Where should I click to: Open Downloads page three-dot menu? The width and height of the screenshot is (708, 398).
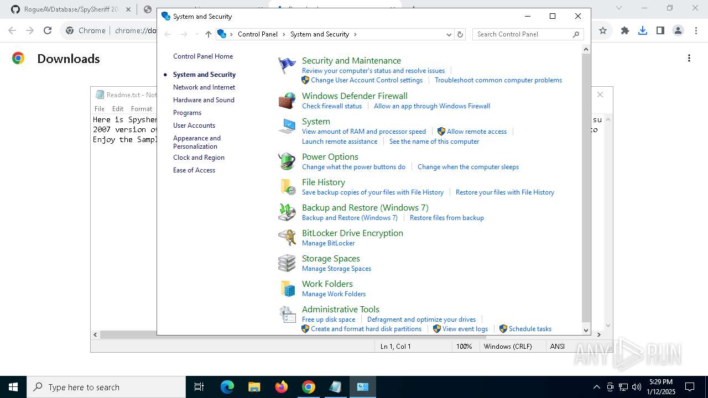(689, 58)
